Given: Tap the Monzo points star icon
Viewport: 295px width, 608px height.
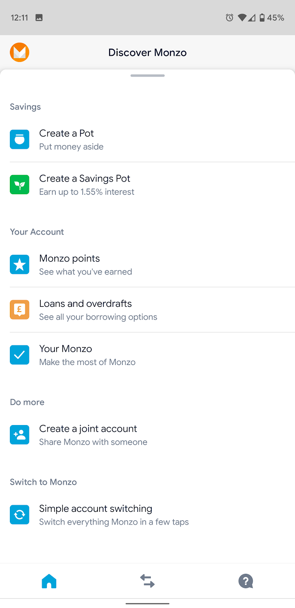Looking at the screenshot, I should pos(19,265).
